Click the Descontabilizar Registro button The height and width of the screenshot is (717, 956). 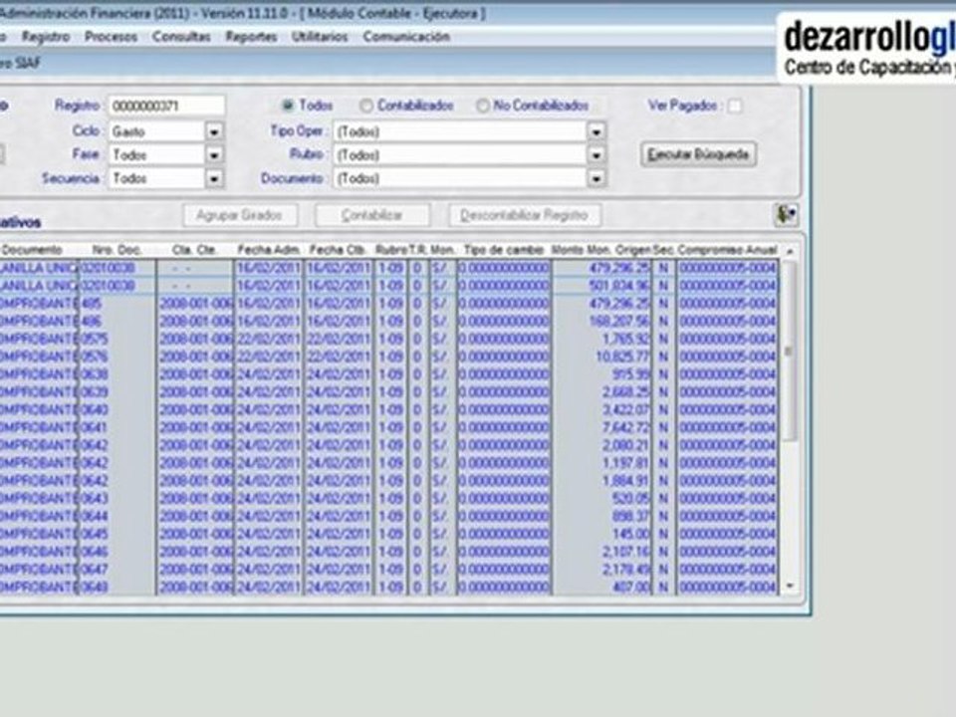tap(525, 215)
